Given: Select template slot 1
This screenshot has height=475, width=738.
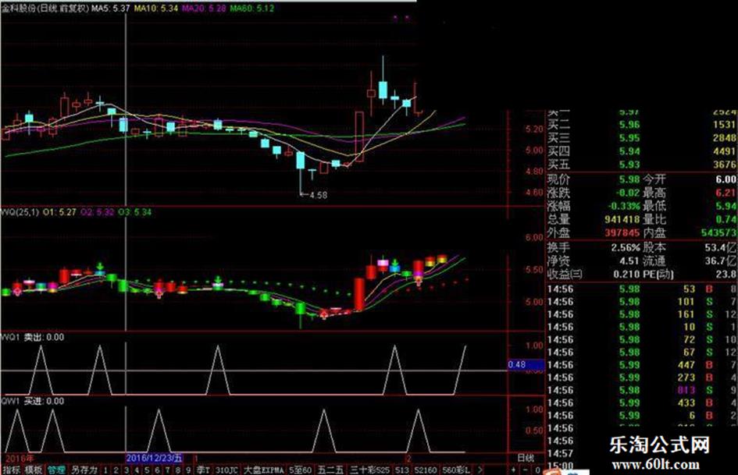Looking at the screenshot, I should [x=105, y=470].
